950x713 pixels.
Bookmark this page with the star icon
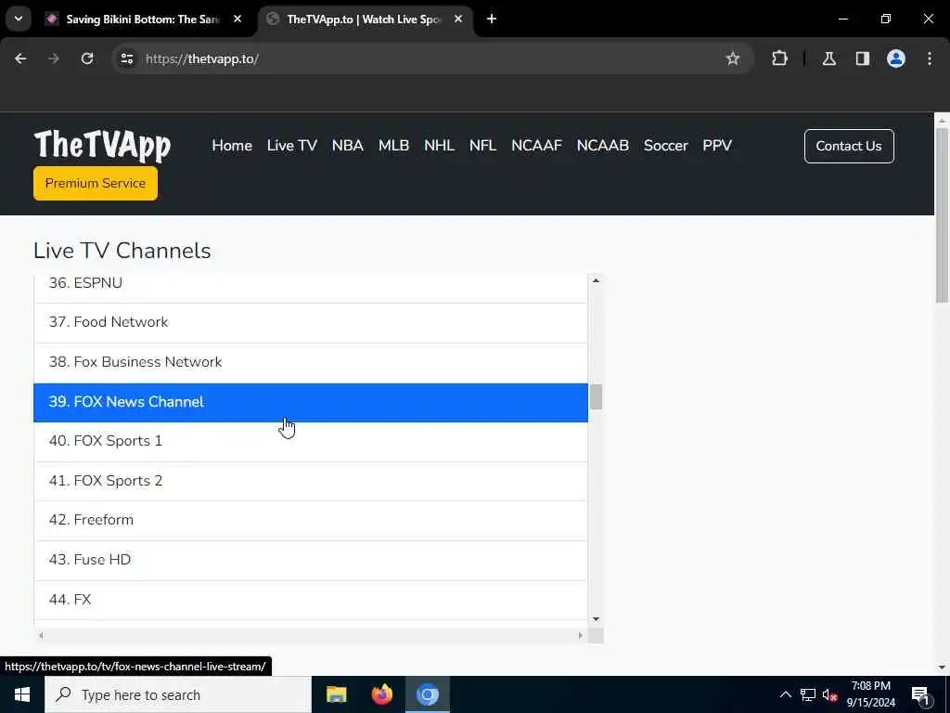pyautogui.click(x=733, y=58)
